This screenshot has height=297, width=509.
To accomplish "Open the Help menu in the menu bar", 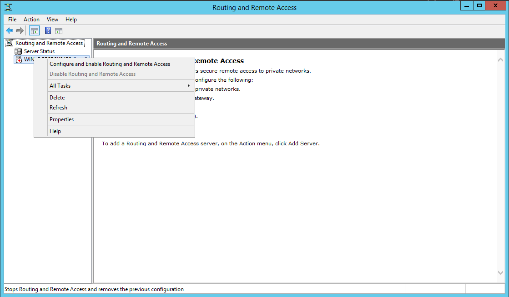I will point(71,20).
